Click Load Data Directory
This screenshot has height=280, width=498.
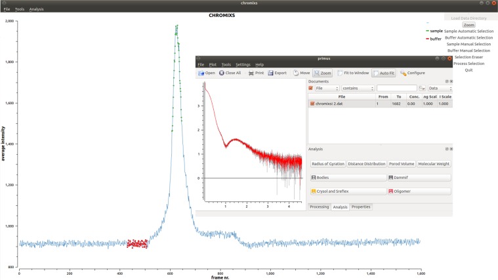click(x=468, y=18)
